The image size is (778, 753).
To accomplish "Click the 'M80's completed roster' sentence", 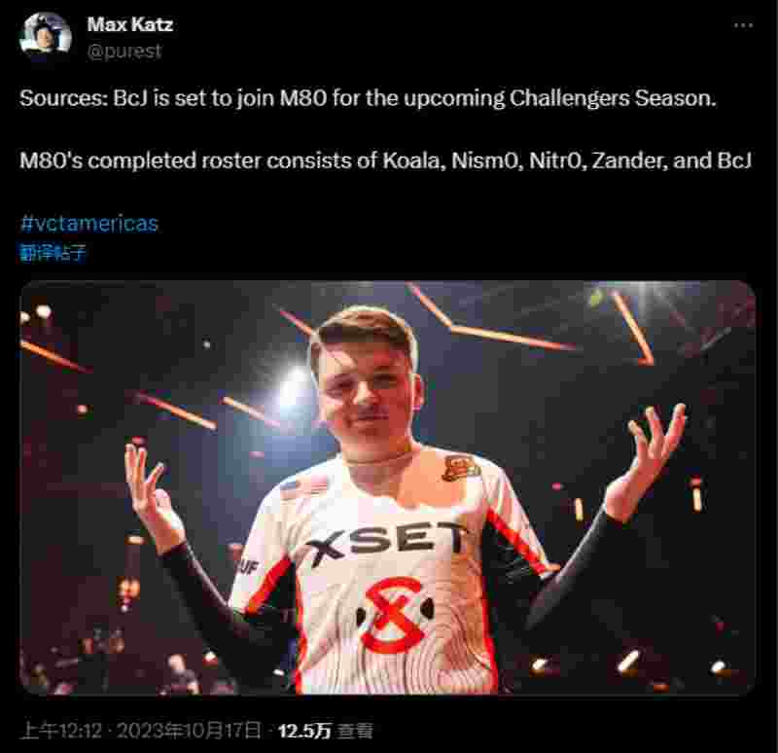I will pyautogui.click(x=385, y=161).
